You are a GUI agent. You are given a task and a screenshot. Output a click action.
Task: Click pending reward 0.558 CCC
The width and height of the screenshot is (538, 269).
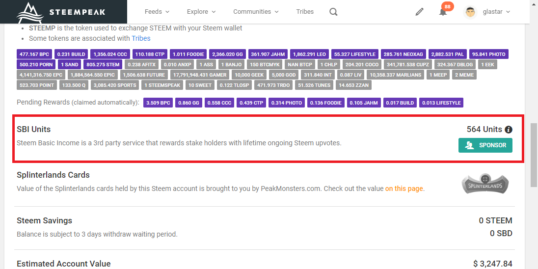(219, 103)
